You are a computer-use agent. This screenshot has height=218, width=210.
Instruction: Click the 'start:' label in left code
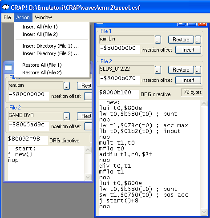[x=25, y=149]
